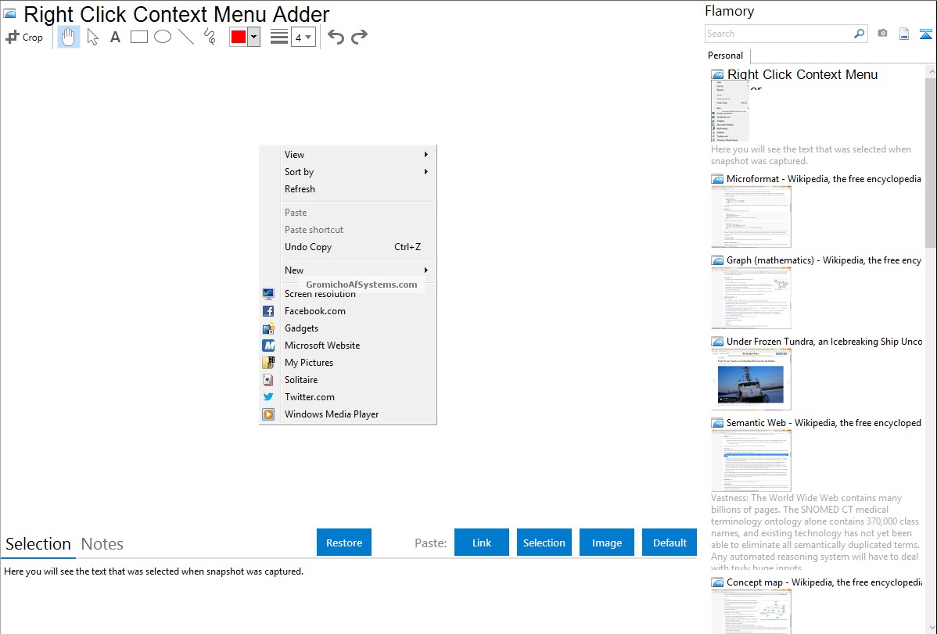
Task: Select the straight line tool
Action: pos(186,37)
